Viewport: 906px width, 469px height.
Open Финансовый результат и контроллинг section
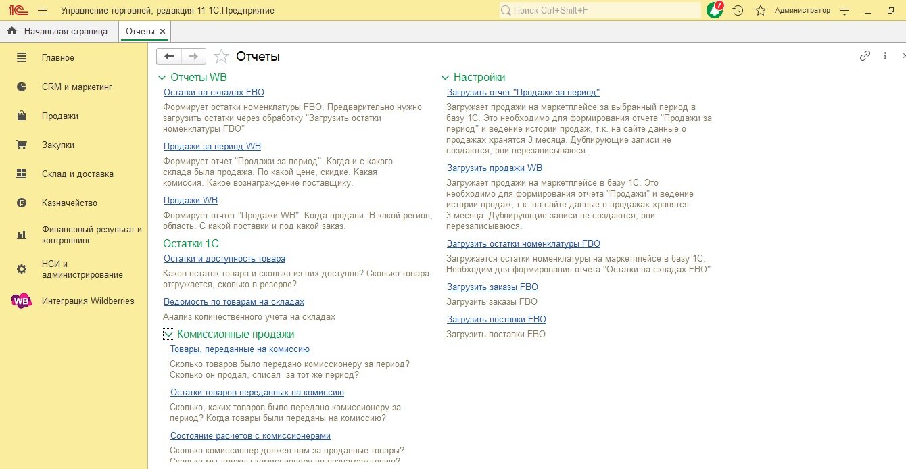click(x=92, y=235)
